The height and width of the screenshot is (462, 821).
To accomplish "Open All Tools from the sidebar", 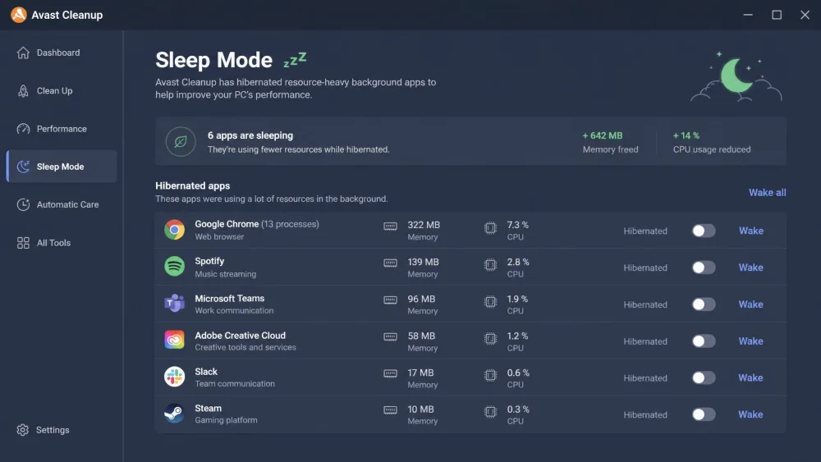I will 62,243.
